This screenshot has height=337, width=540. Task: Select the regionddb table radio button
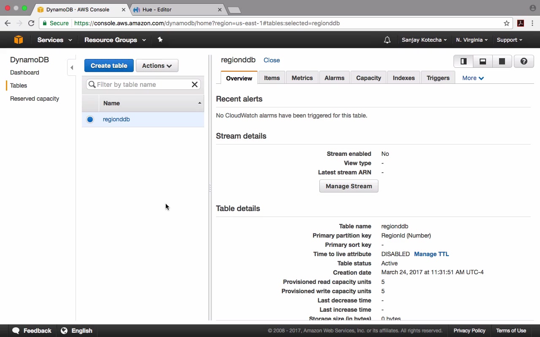(90, 119)
